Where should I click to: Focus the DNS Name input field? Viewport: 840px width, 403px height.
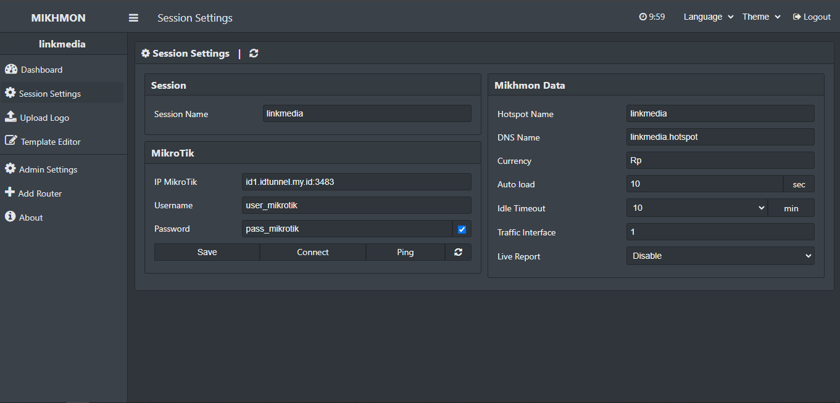[720, 137]
